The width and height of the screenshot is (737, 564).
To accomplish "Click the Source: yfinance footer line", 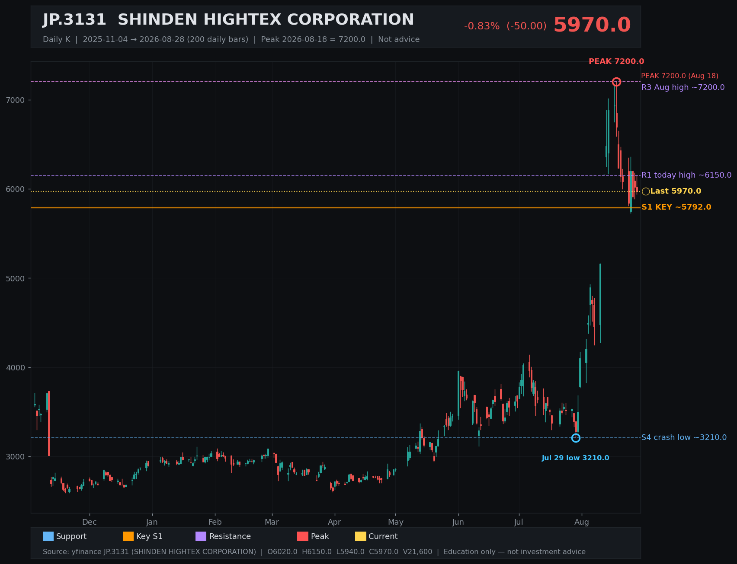I will [x=314, y=552].
